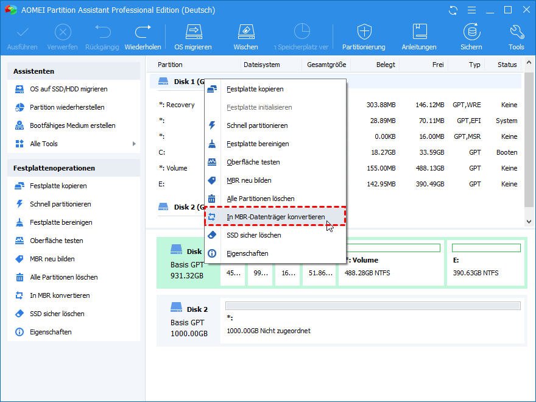Select the E: partition row in list
Viewport: 536px width, 402px height.
335,184
